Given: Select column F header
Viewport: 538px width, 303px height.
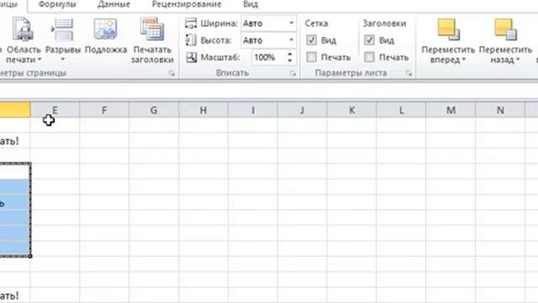Looking at the screenshot, I should (104, 110).
